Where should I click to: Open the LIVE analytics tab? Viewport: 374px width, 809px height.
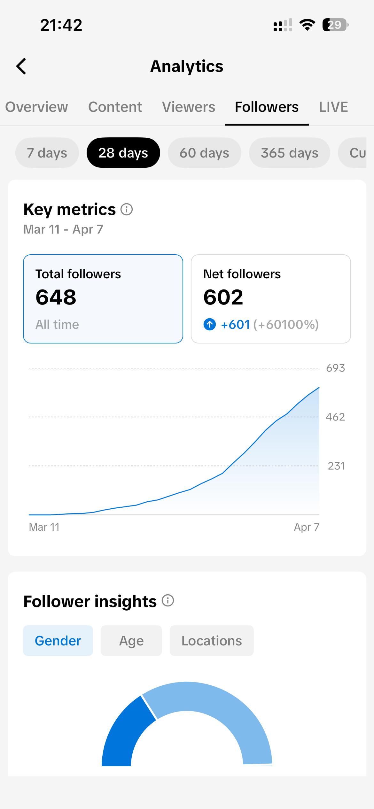[x=333, y=107]
